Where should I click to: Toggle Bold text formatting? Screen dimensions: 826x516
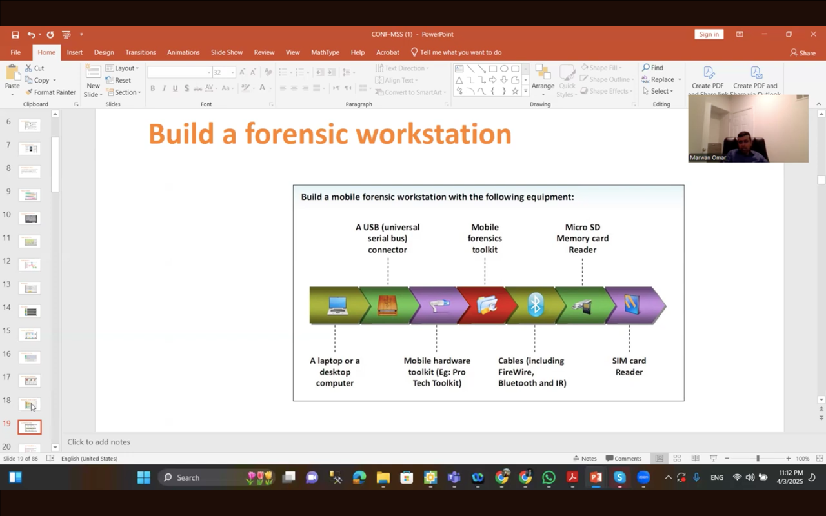pyautogui.click(x=152, y=88)
